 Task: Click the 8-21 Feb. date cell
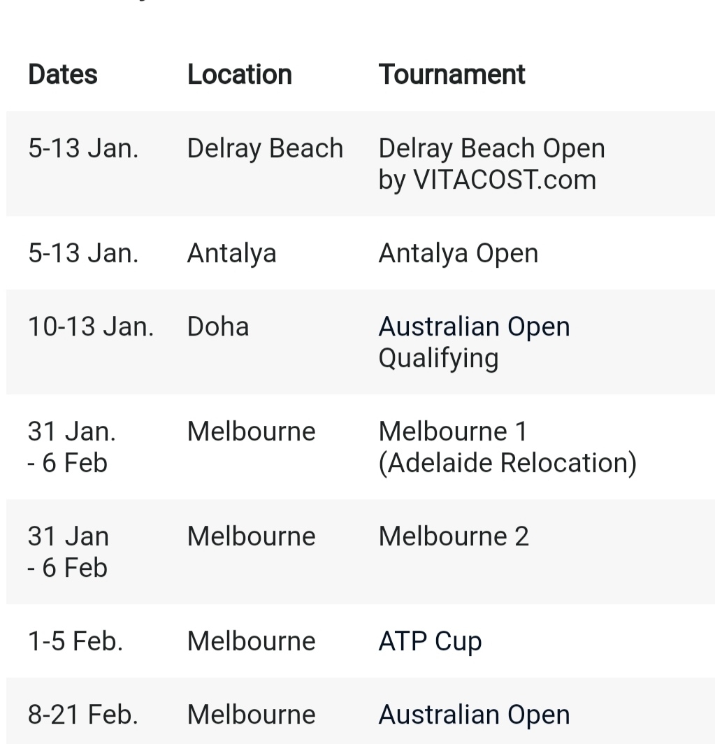[83, 715]
